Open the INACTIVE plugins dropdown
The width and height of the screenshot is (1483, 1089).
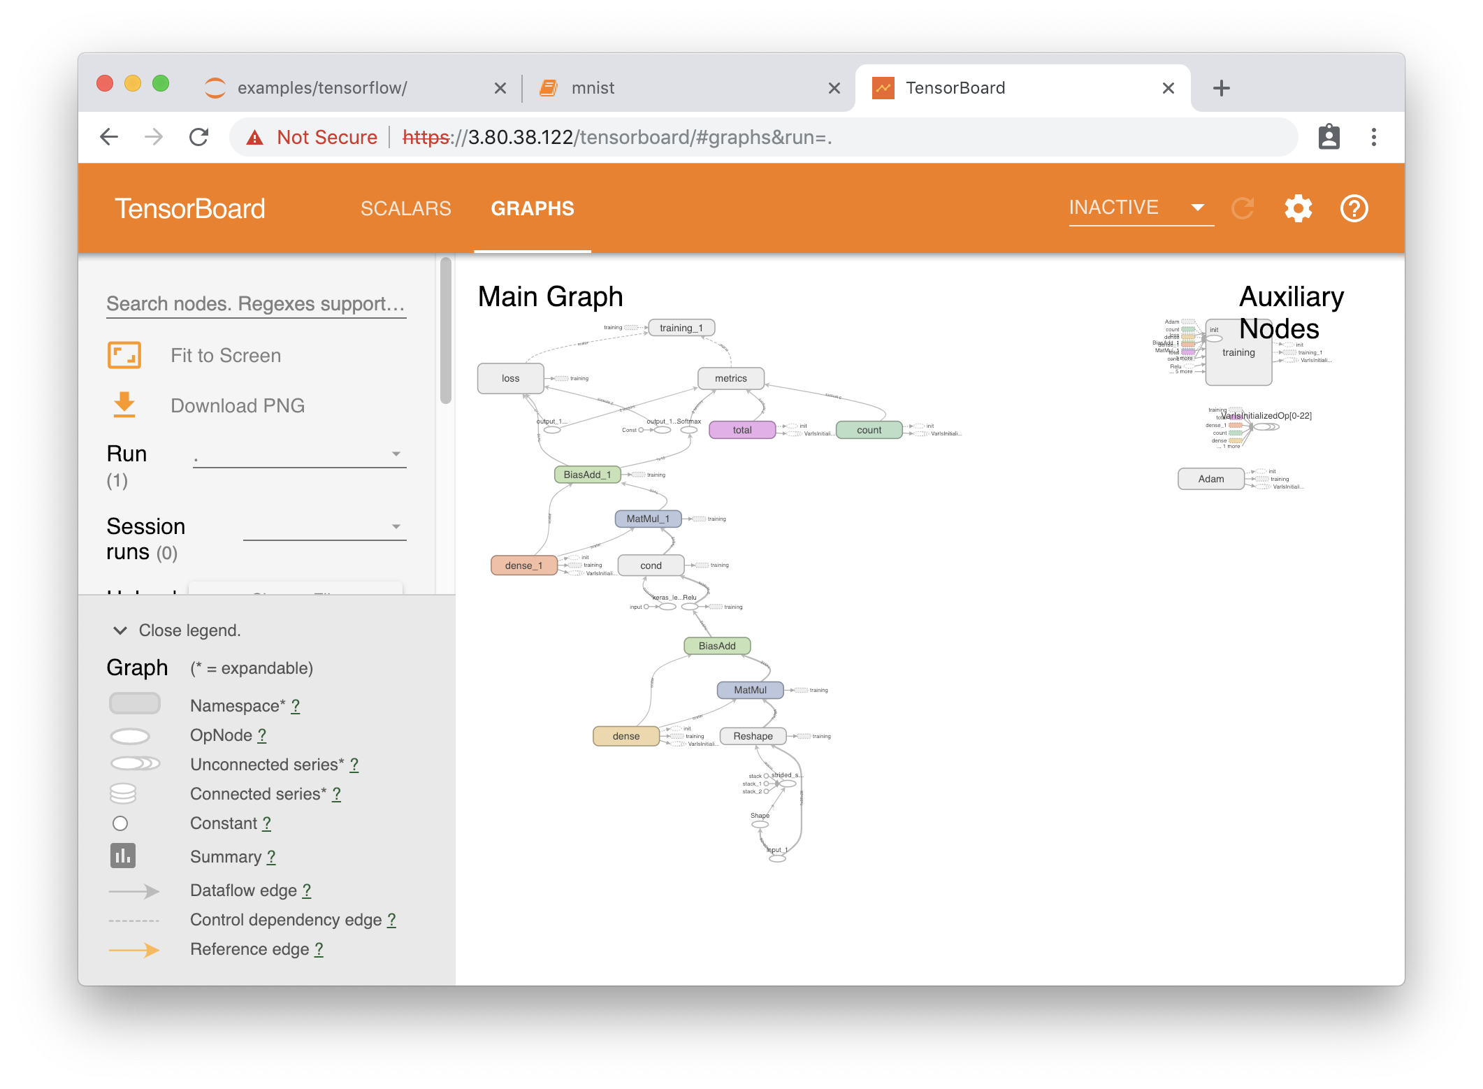tap(1141, 208)
